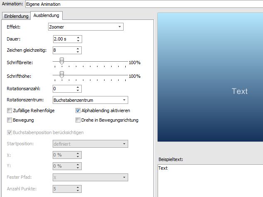Disable Alphablending aktivieren checkbox
Image resolution: width=263 pixels, height=197 pixels.
point(78,111)
